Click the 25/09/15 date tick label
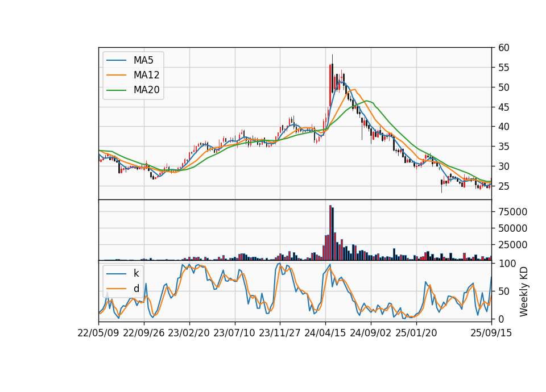The width and height of the screenshot is (546, 392). click(491, 333)
